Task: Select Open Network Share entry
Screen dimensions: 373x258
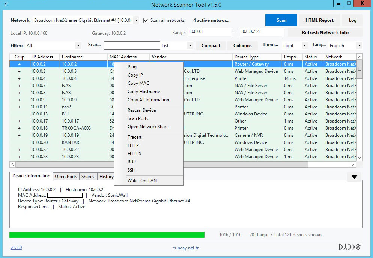Action: click(149, 127)
